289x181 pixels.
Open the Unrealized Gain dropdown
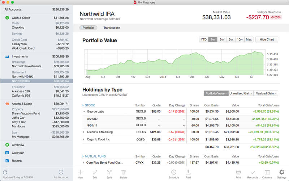click(241, 93)
